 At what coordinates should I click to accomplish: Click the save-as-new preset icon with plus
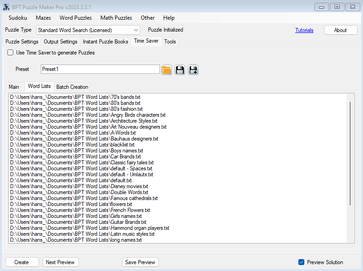[193, 70]
